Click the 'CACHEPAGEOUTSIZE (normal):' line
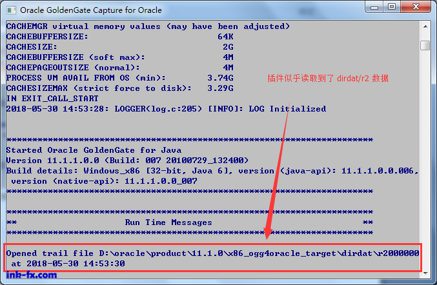The height and width of the screenshot is (285, 437). 120,68
